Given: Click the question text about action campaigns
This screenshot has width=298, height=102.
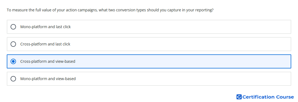Looking at the screenshot, I should point(110,10).
